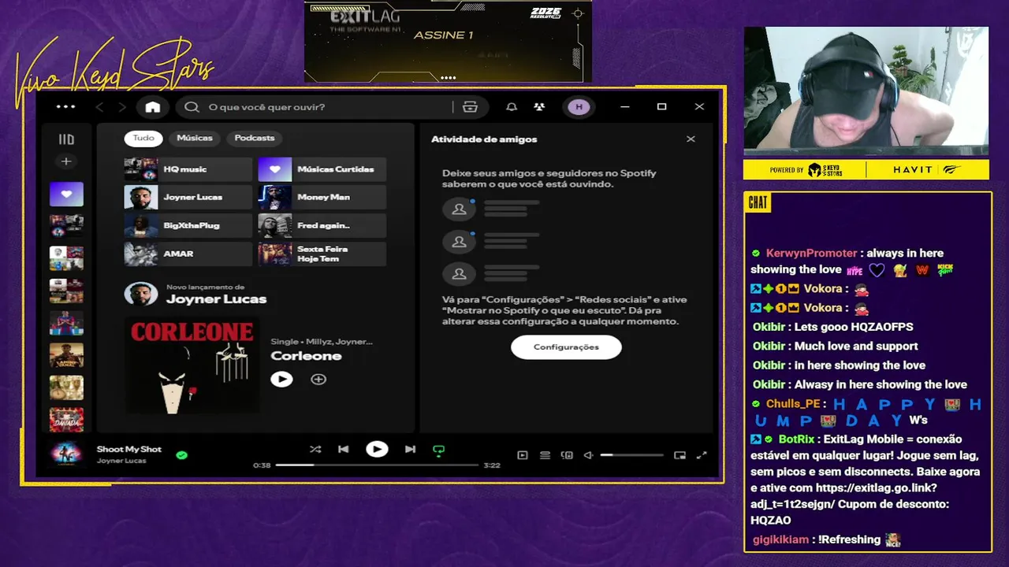Open 'Músicas Curtidas' shortcut
This screenshot has width=1009, height=567.
click(322, 169)
